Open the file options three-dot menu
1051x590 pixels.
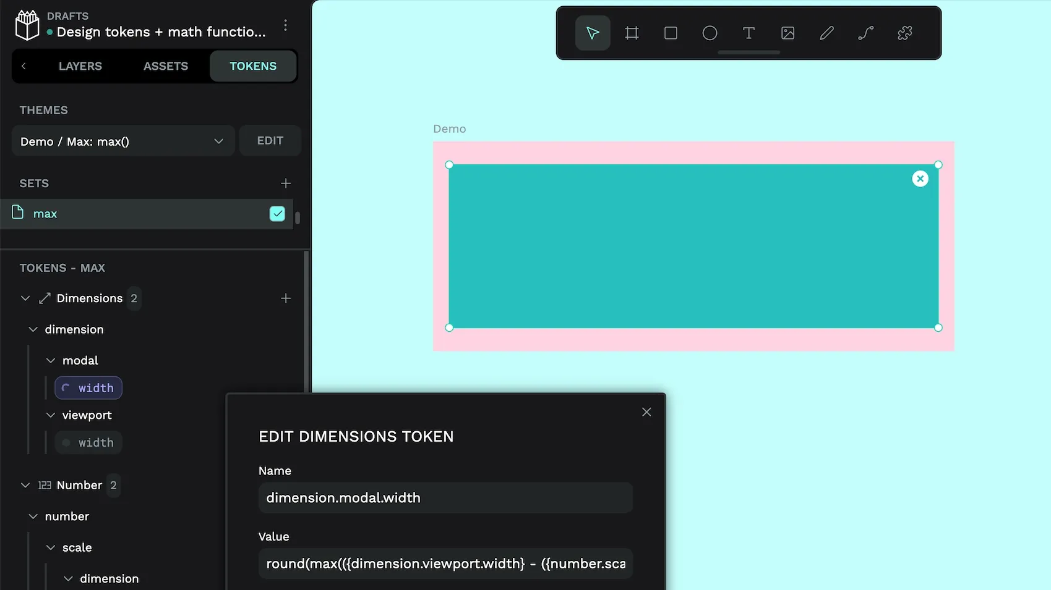(x=285, y=25)
